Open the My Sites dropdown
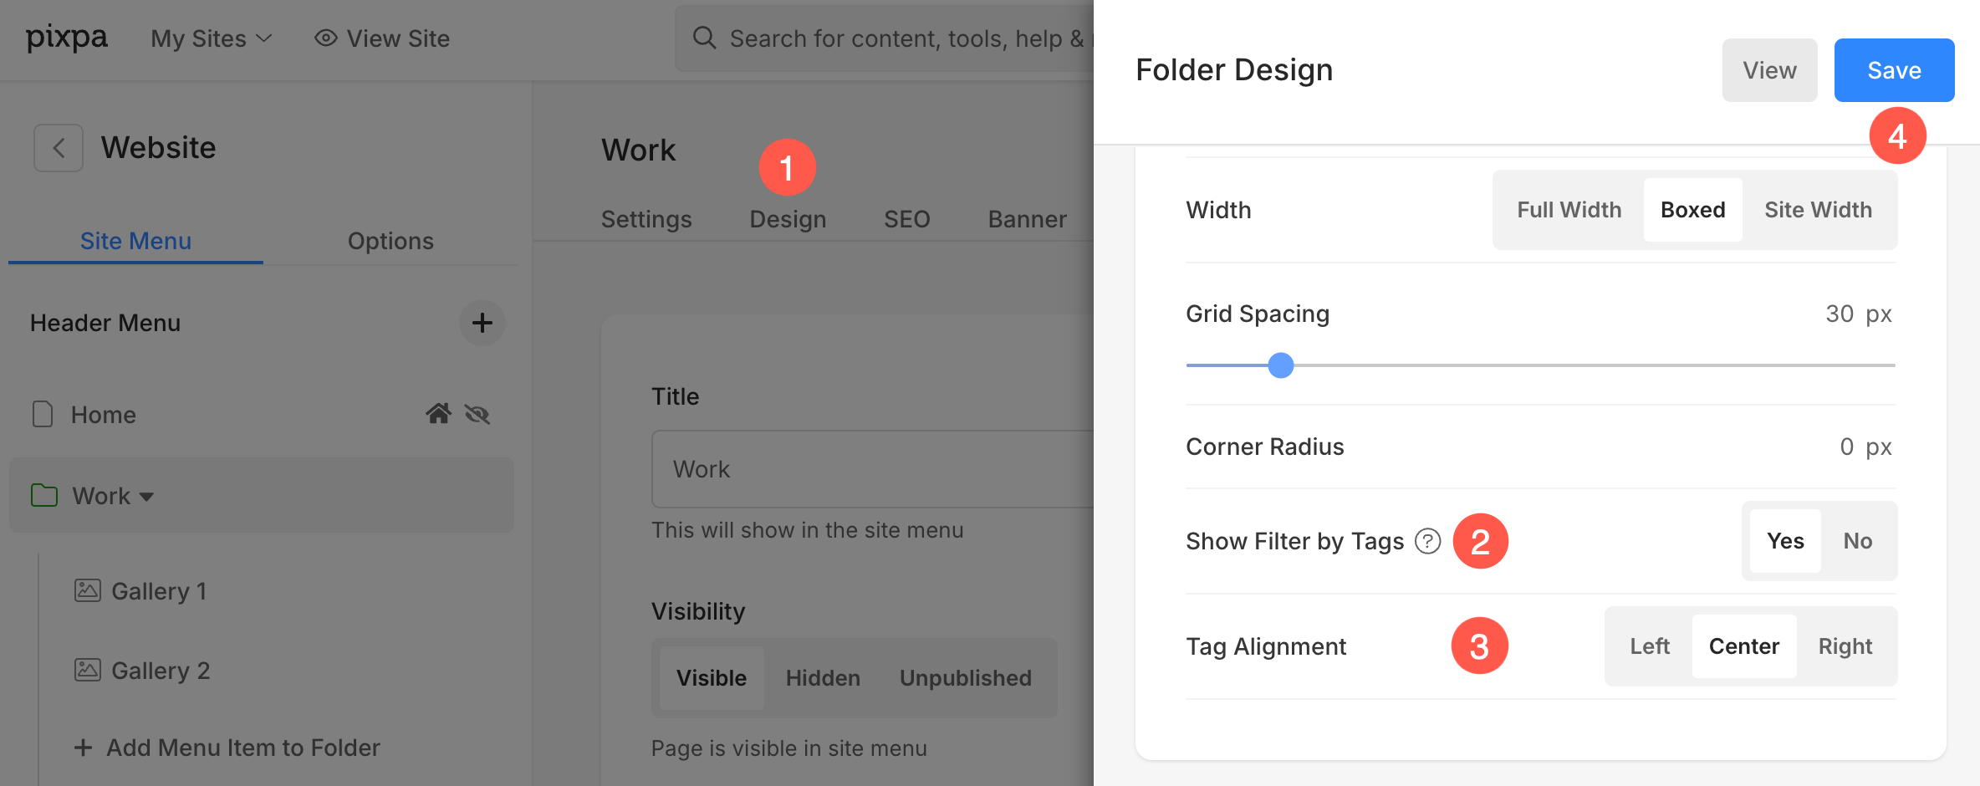This screenshot has width=1980, height=786. 212,38
